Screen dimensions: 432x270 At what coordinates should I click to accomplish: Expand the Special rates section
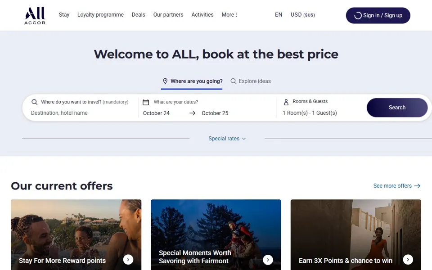point(227,139)
